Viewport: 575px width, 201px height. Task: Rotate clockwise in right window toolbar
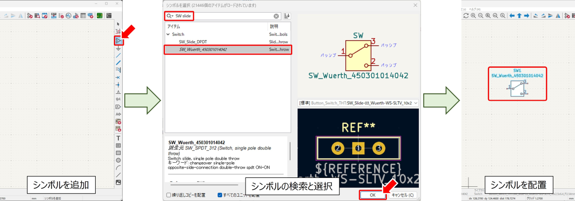(543, 16)
